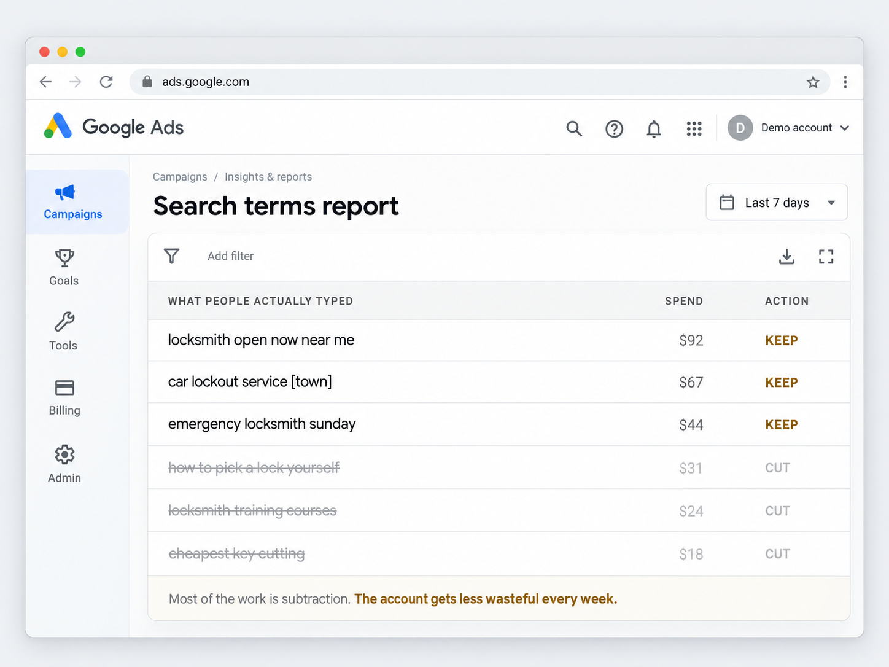This screenshot has width=889, height=667.
Task: Open search with the magnifier icon
Action: click(574, 128)
